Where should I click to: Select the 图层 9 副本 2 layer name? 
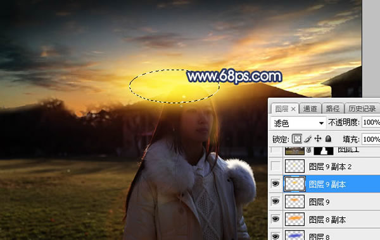click(330, 167)
